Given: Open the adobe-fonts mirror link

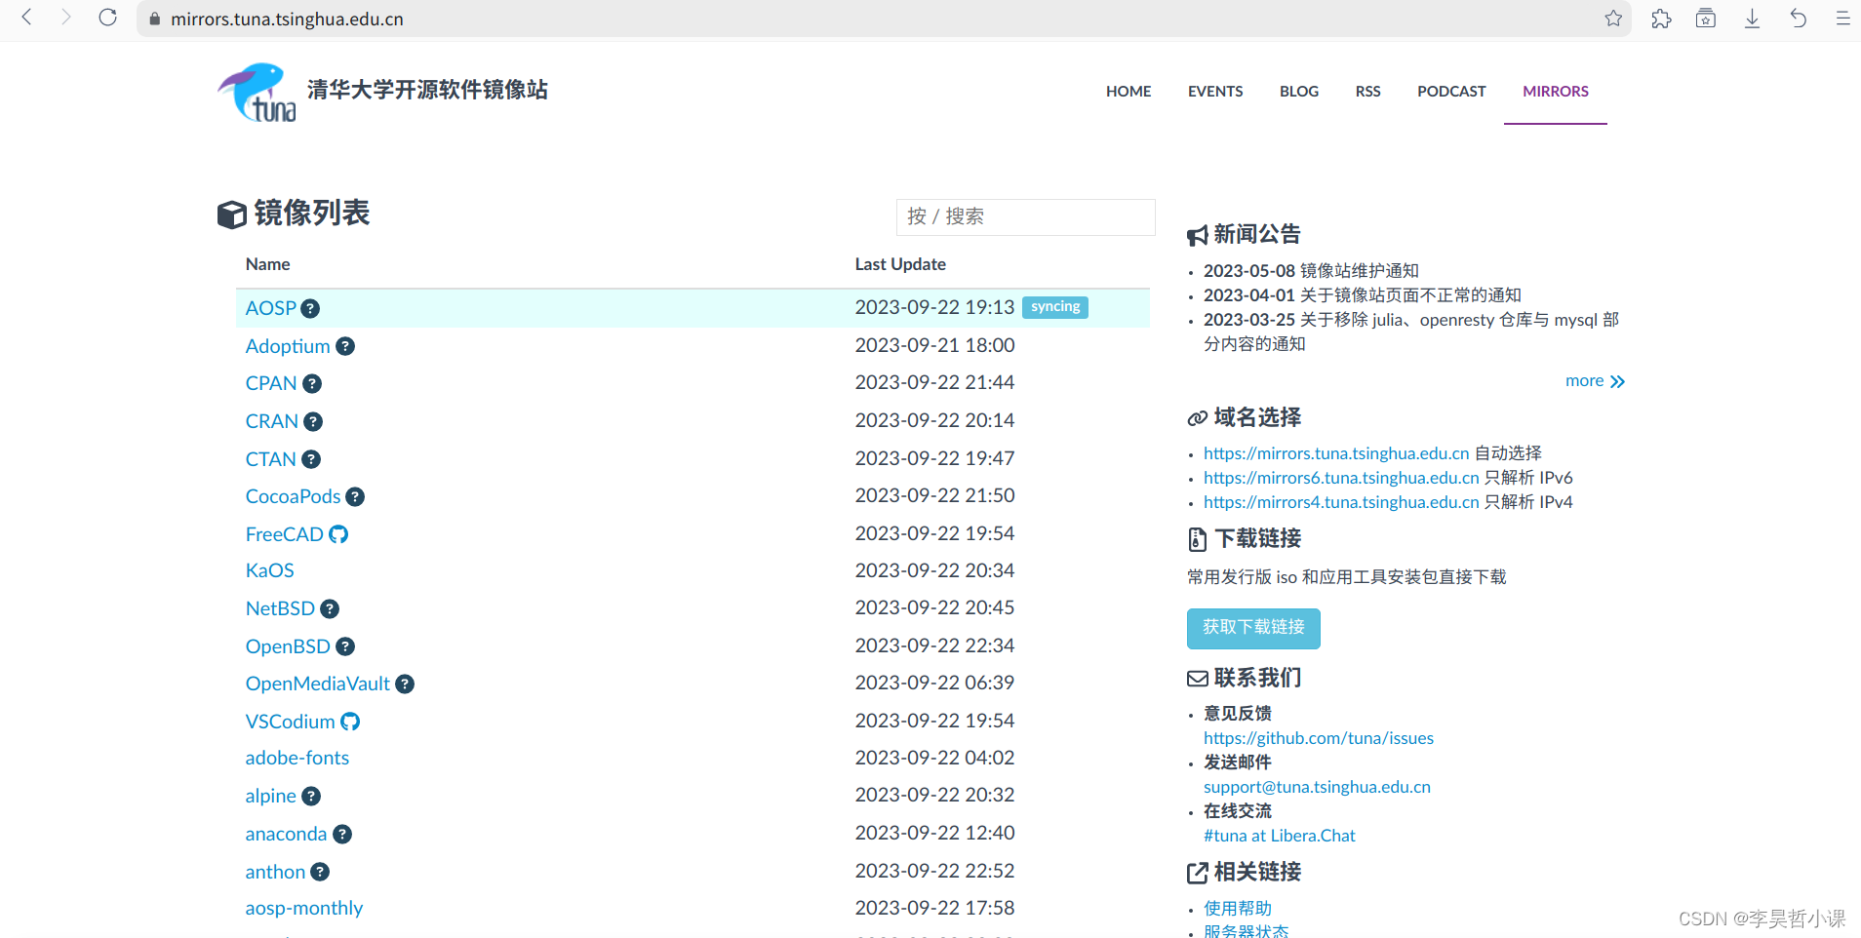Looking at the screenshot, I should click(x=297, y=758).
